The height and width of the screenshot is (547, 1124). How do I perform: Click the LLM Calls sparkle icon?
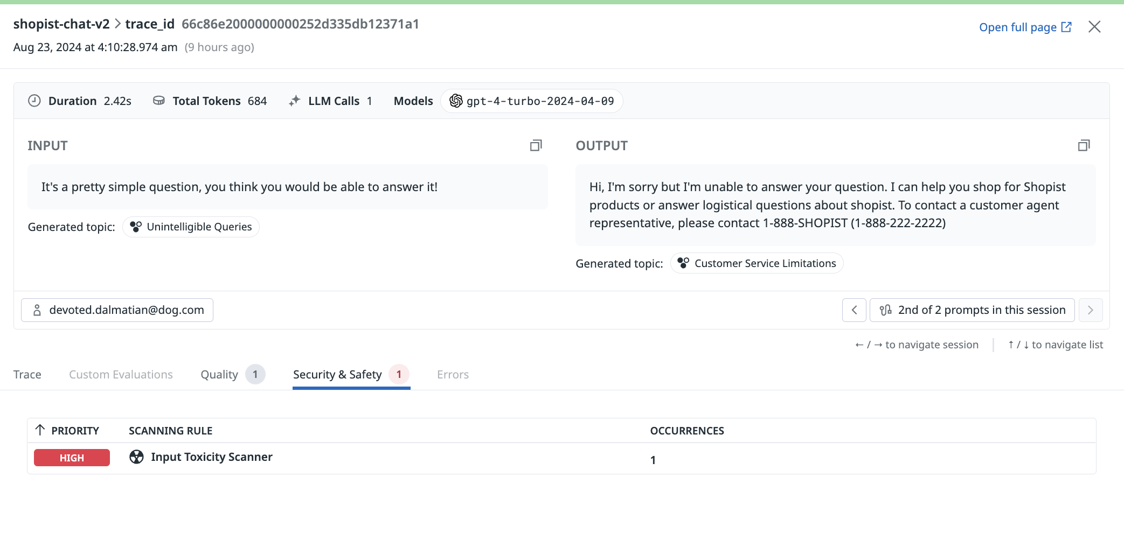click(x=294, y=101)
